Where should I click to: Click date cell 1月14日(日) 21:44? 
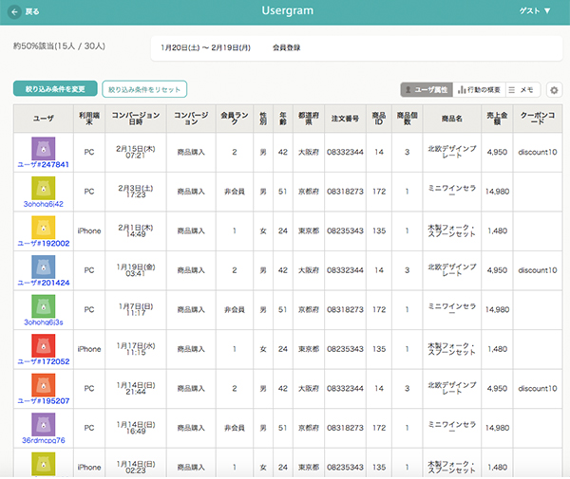[x=136, y=389]
